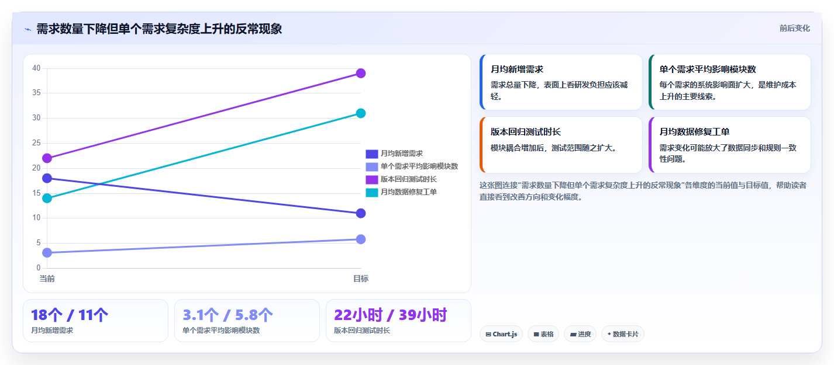Click the light-blue data point at 3.1 on 当前
This screenshot has height=365, width=834.
47,253
